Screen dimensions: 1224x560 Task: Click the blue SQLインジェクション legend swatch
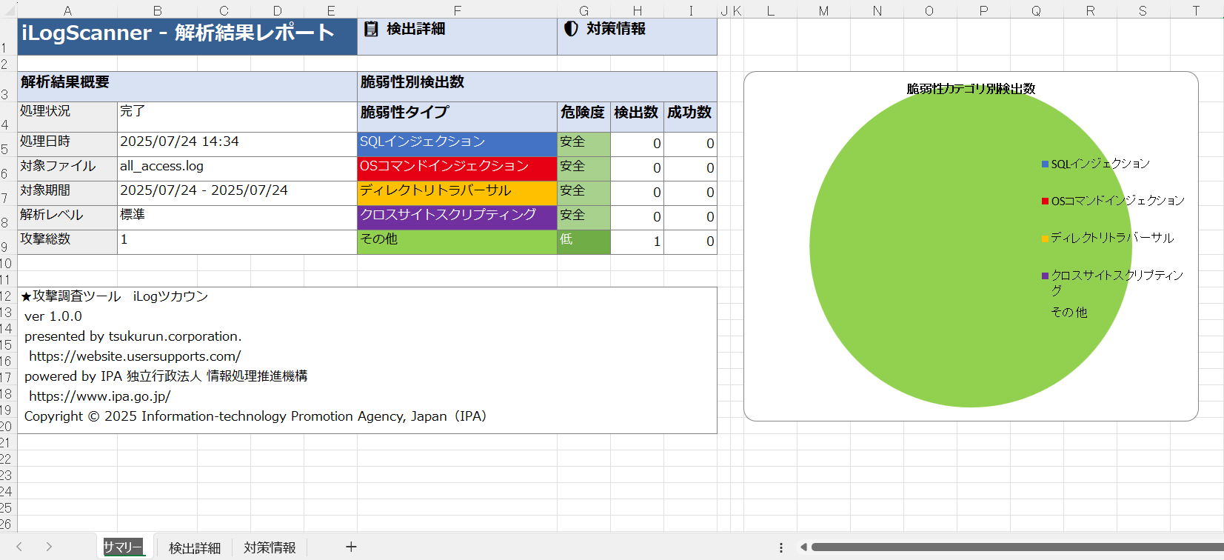pyautogui.click(x=1045, y=164)
